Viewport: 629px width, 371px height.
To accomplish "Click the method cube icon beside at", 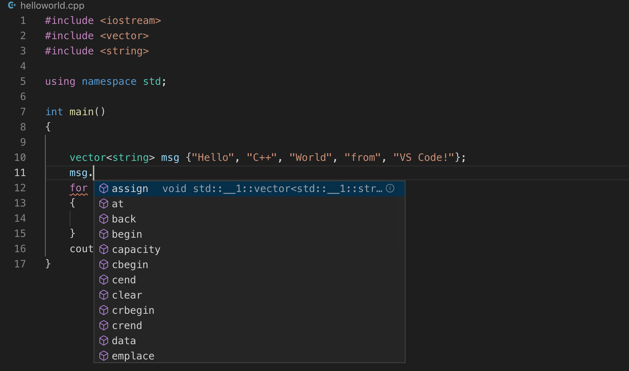I will (104, 204).
